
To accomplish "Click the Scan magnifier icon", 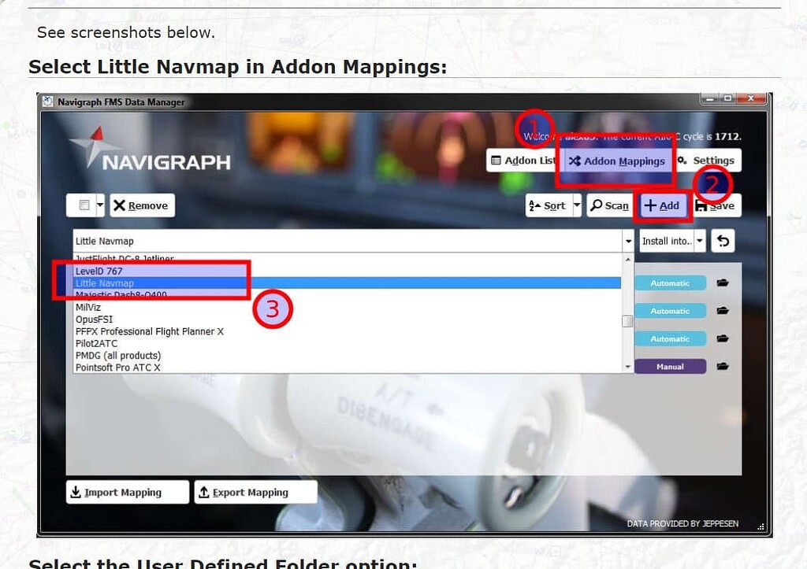I will (x=597, y=205).
